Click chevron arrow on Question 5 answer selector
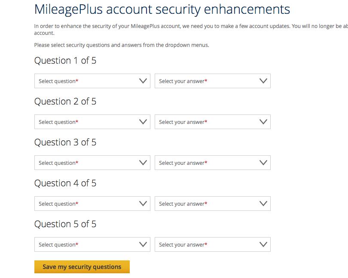This screenshot has height=278, width=348. [x=264, y=244]
